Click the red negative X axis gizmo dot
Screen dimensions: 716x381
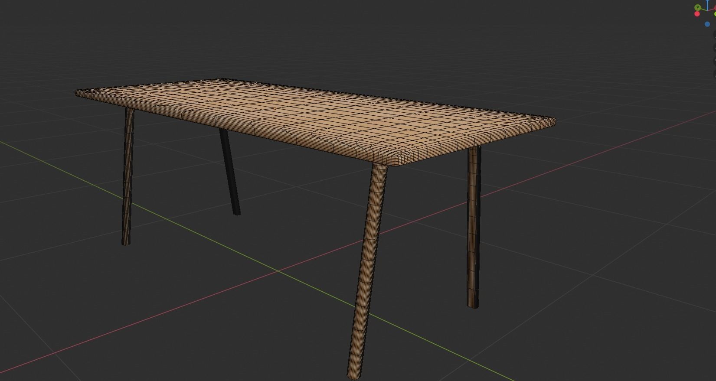pos(697,14)
